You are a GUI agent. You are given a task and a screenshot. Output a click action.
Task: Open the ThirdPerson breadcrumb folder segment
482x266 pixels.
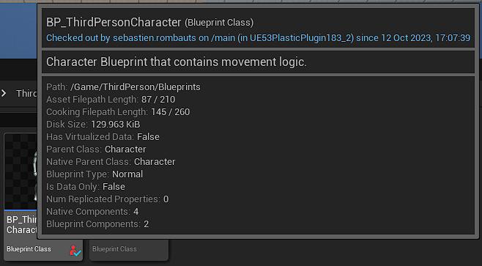(x=26, y=93)
